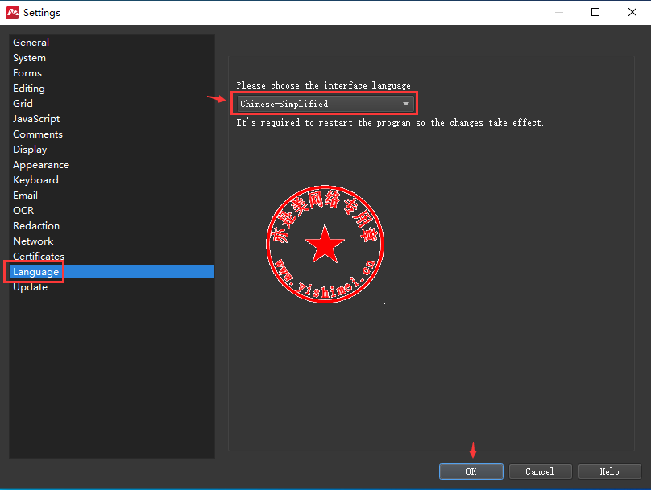Screen dimensions: 651x490
Task: Click the restart-required notice text
Action: [x=390, y=123]
